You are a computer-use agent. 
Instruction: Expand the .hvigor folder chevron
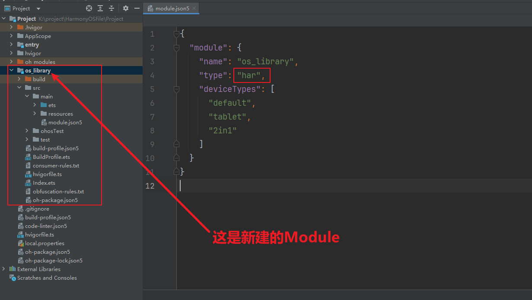click(12, 27)
